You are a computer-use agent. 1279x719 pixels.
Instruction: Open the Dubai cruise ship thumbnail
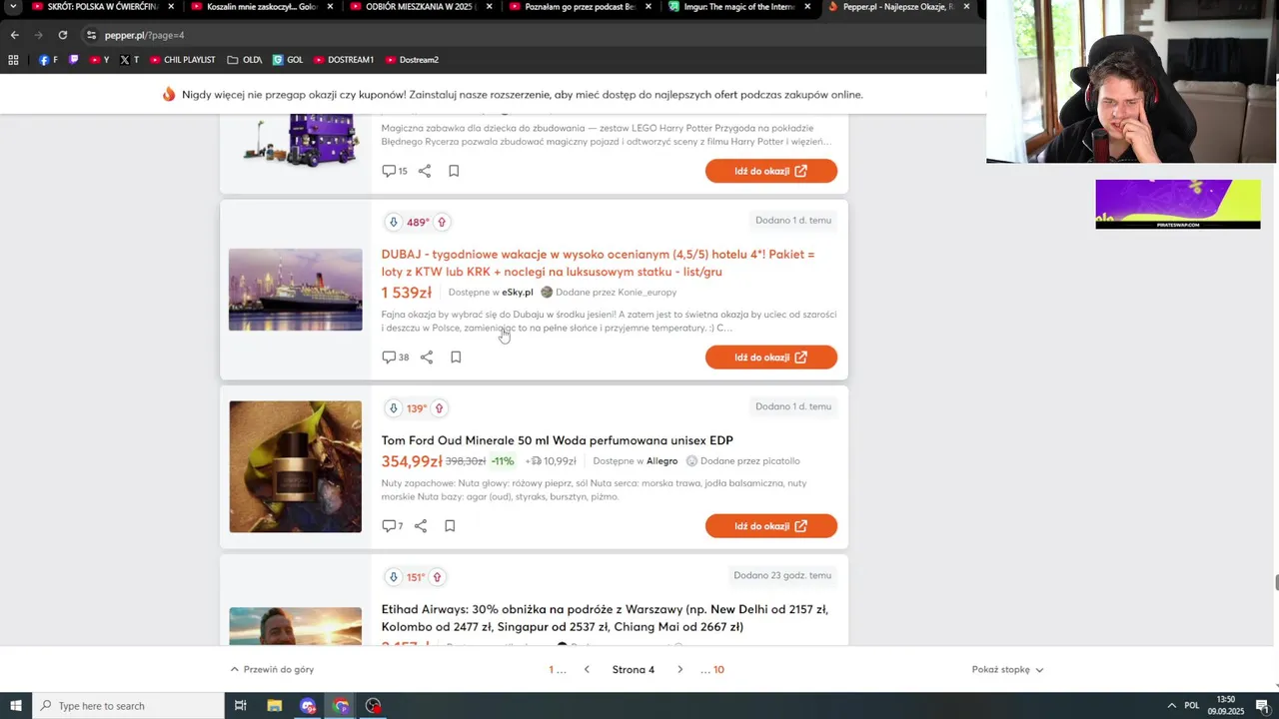pyautogui.click(x=296, y=290)
